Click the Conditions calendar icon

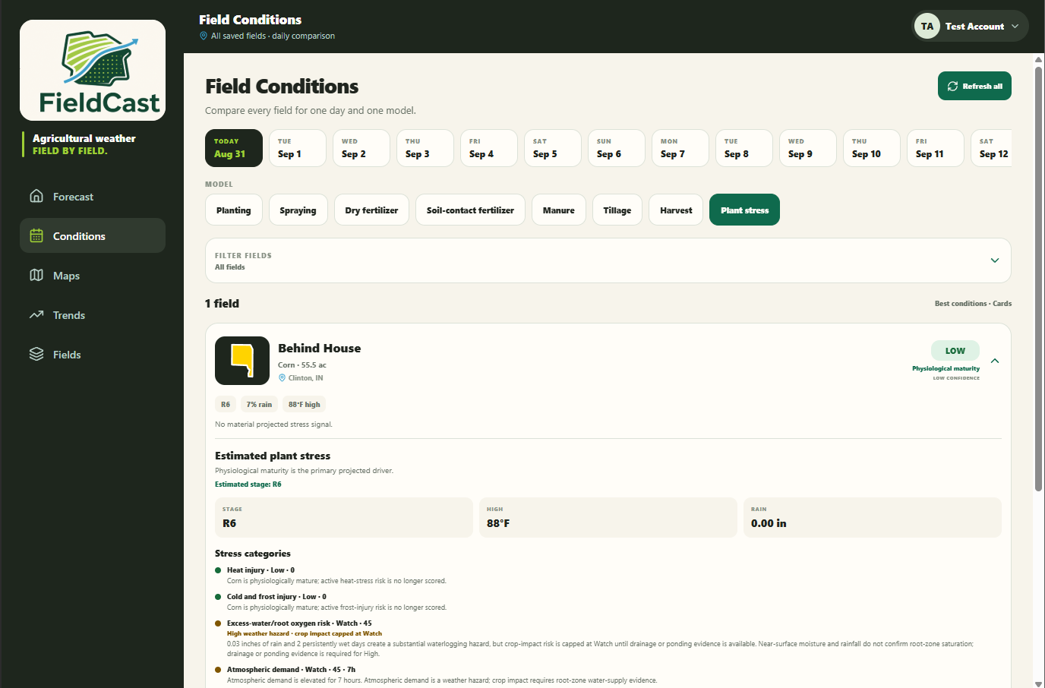pos(36,235)
